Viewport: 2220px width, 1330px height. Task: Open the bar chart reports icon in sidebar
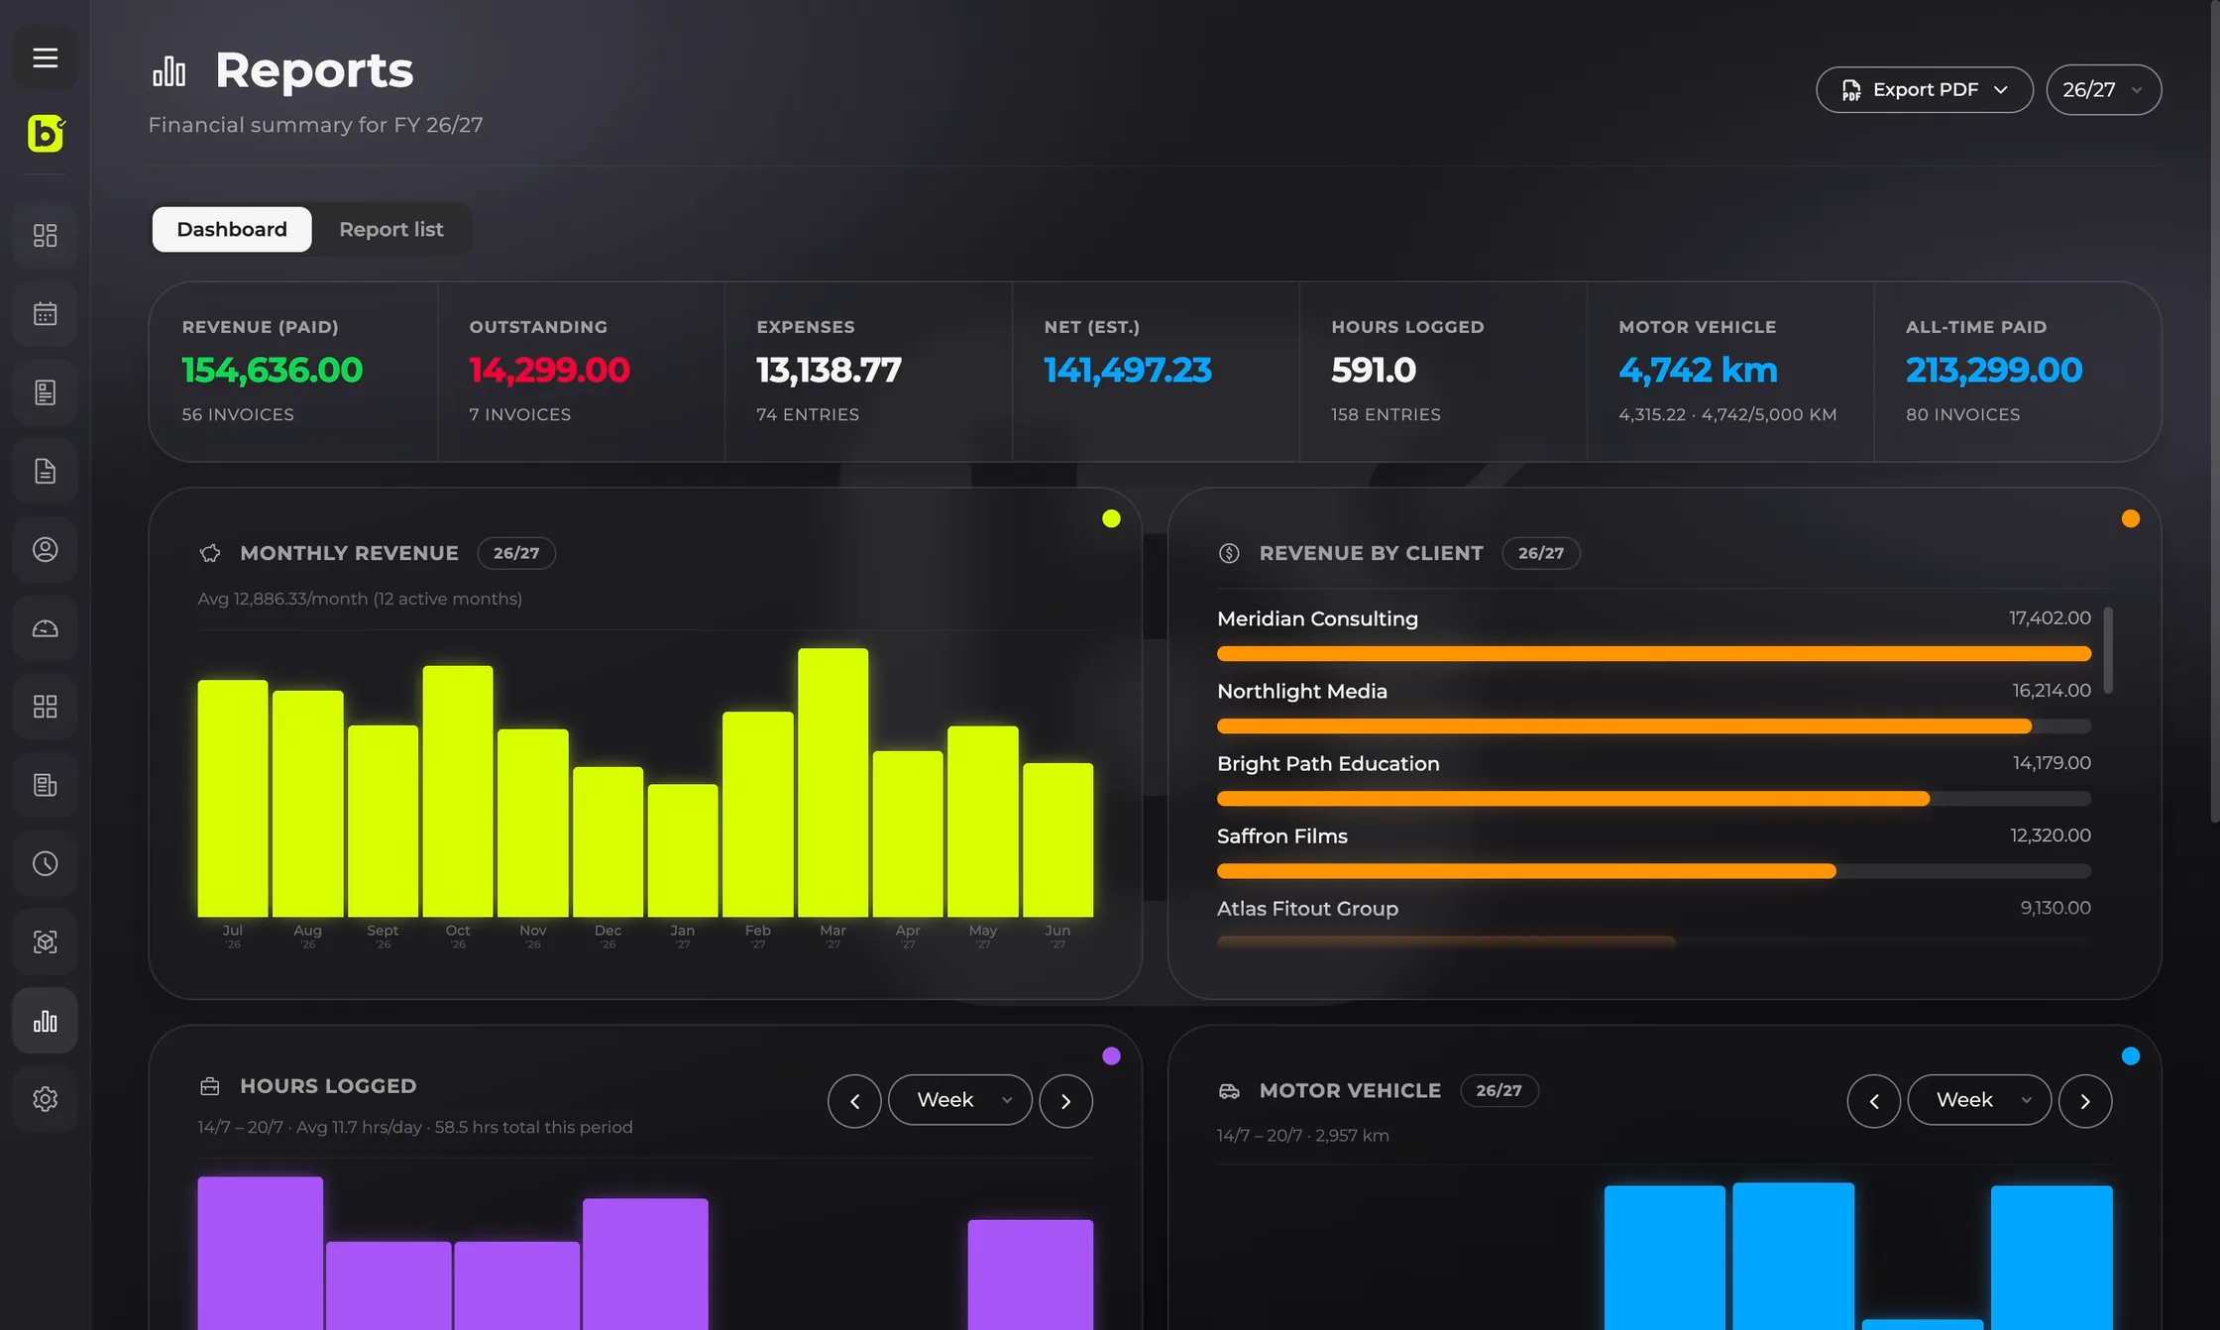[x=45, y=1021]
